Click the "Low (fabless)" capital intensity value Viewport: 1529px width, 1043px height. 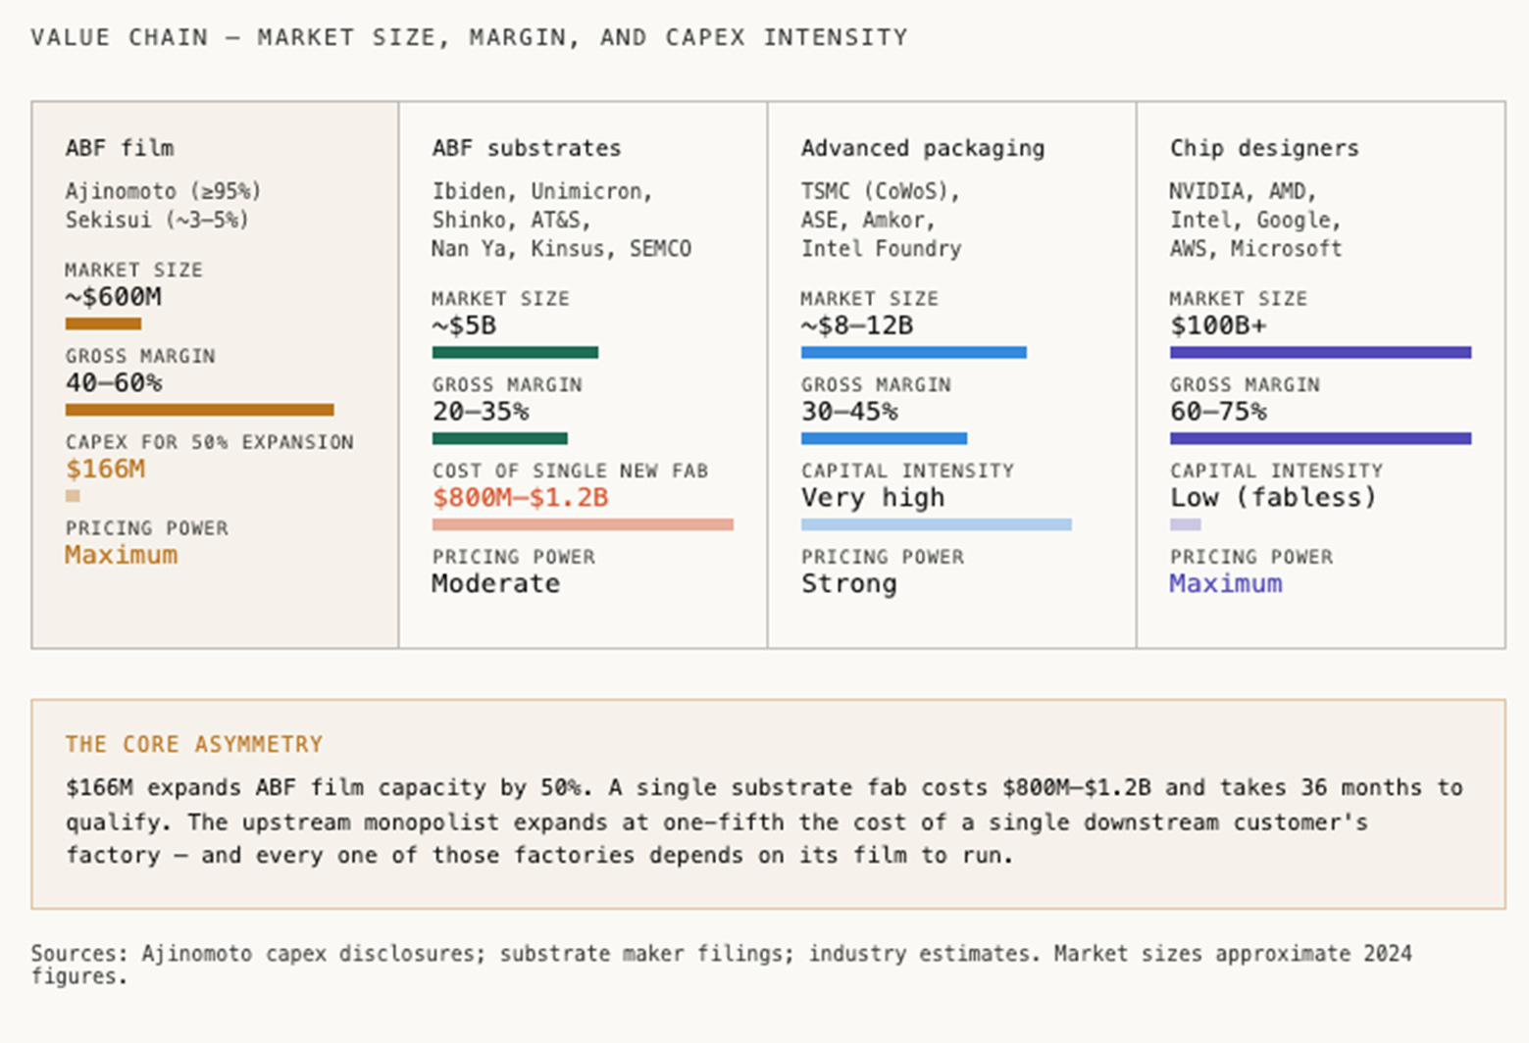coord(1273,498)
